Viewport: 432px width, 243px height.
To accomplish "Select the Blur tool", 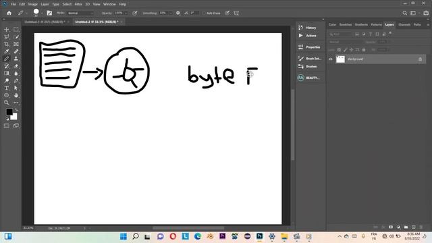I will click(x=16, y=74).
